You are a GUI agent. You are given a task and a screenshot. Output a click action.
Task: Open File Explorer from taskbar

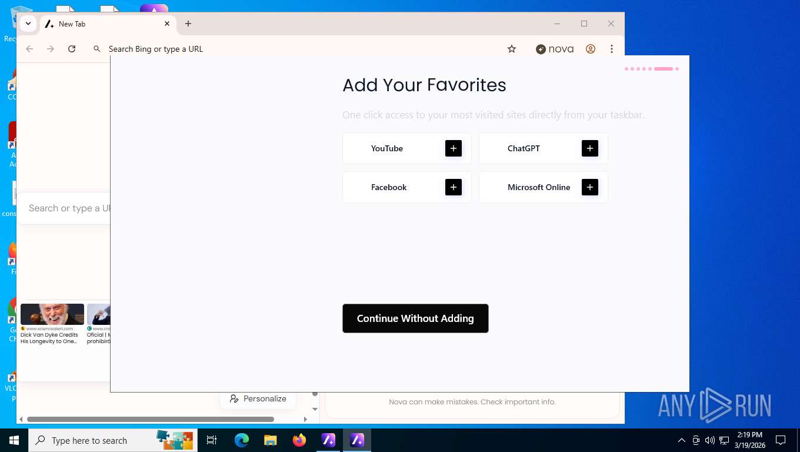click(x=270, y=440)
